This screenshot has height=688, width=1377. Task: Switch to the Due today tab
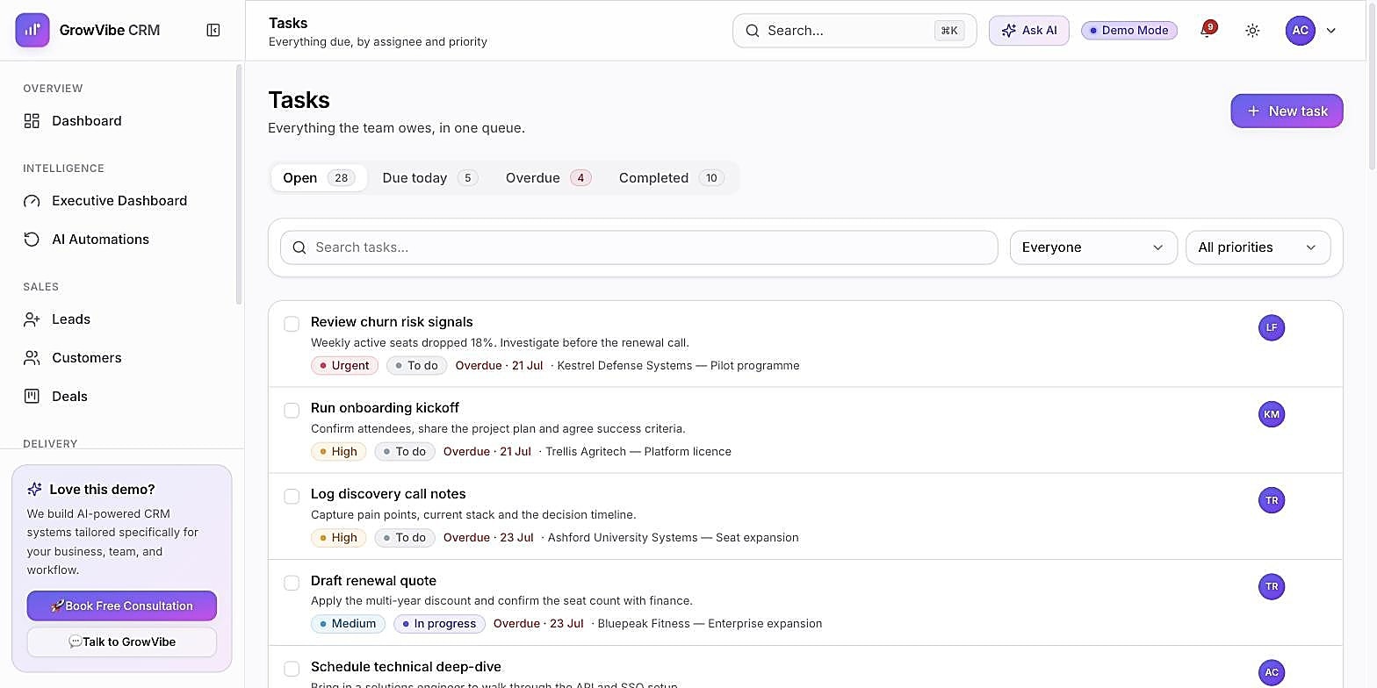(x=430, y=178)
